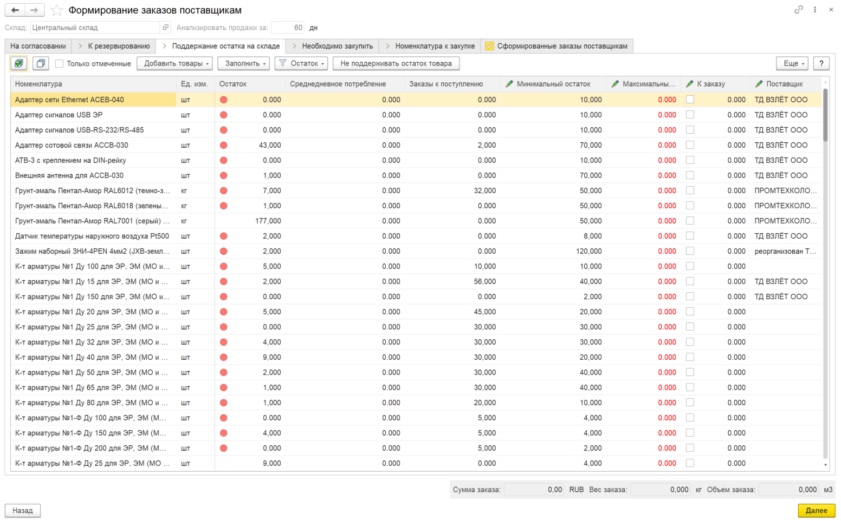Click the Не поддерживать остаток товара button

click(396, 63)
